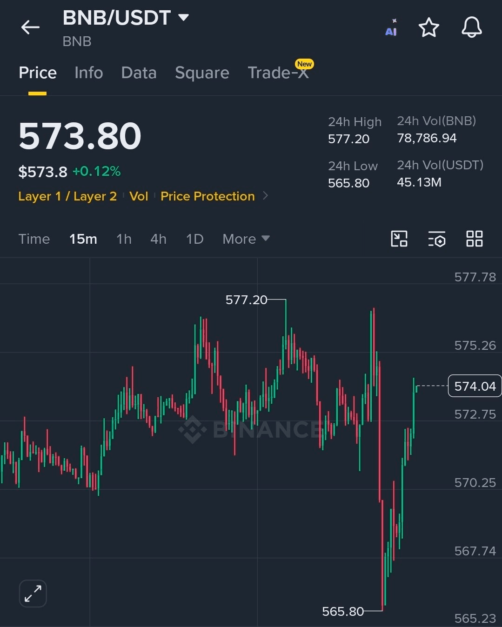
Task: Open the More intervals dropdown
Action: (246, 239)
